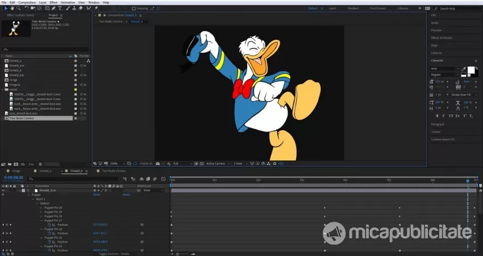Open the Composition menu
The height and width of the screenshot is (256, 483).
[x=27, y=2]
